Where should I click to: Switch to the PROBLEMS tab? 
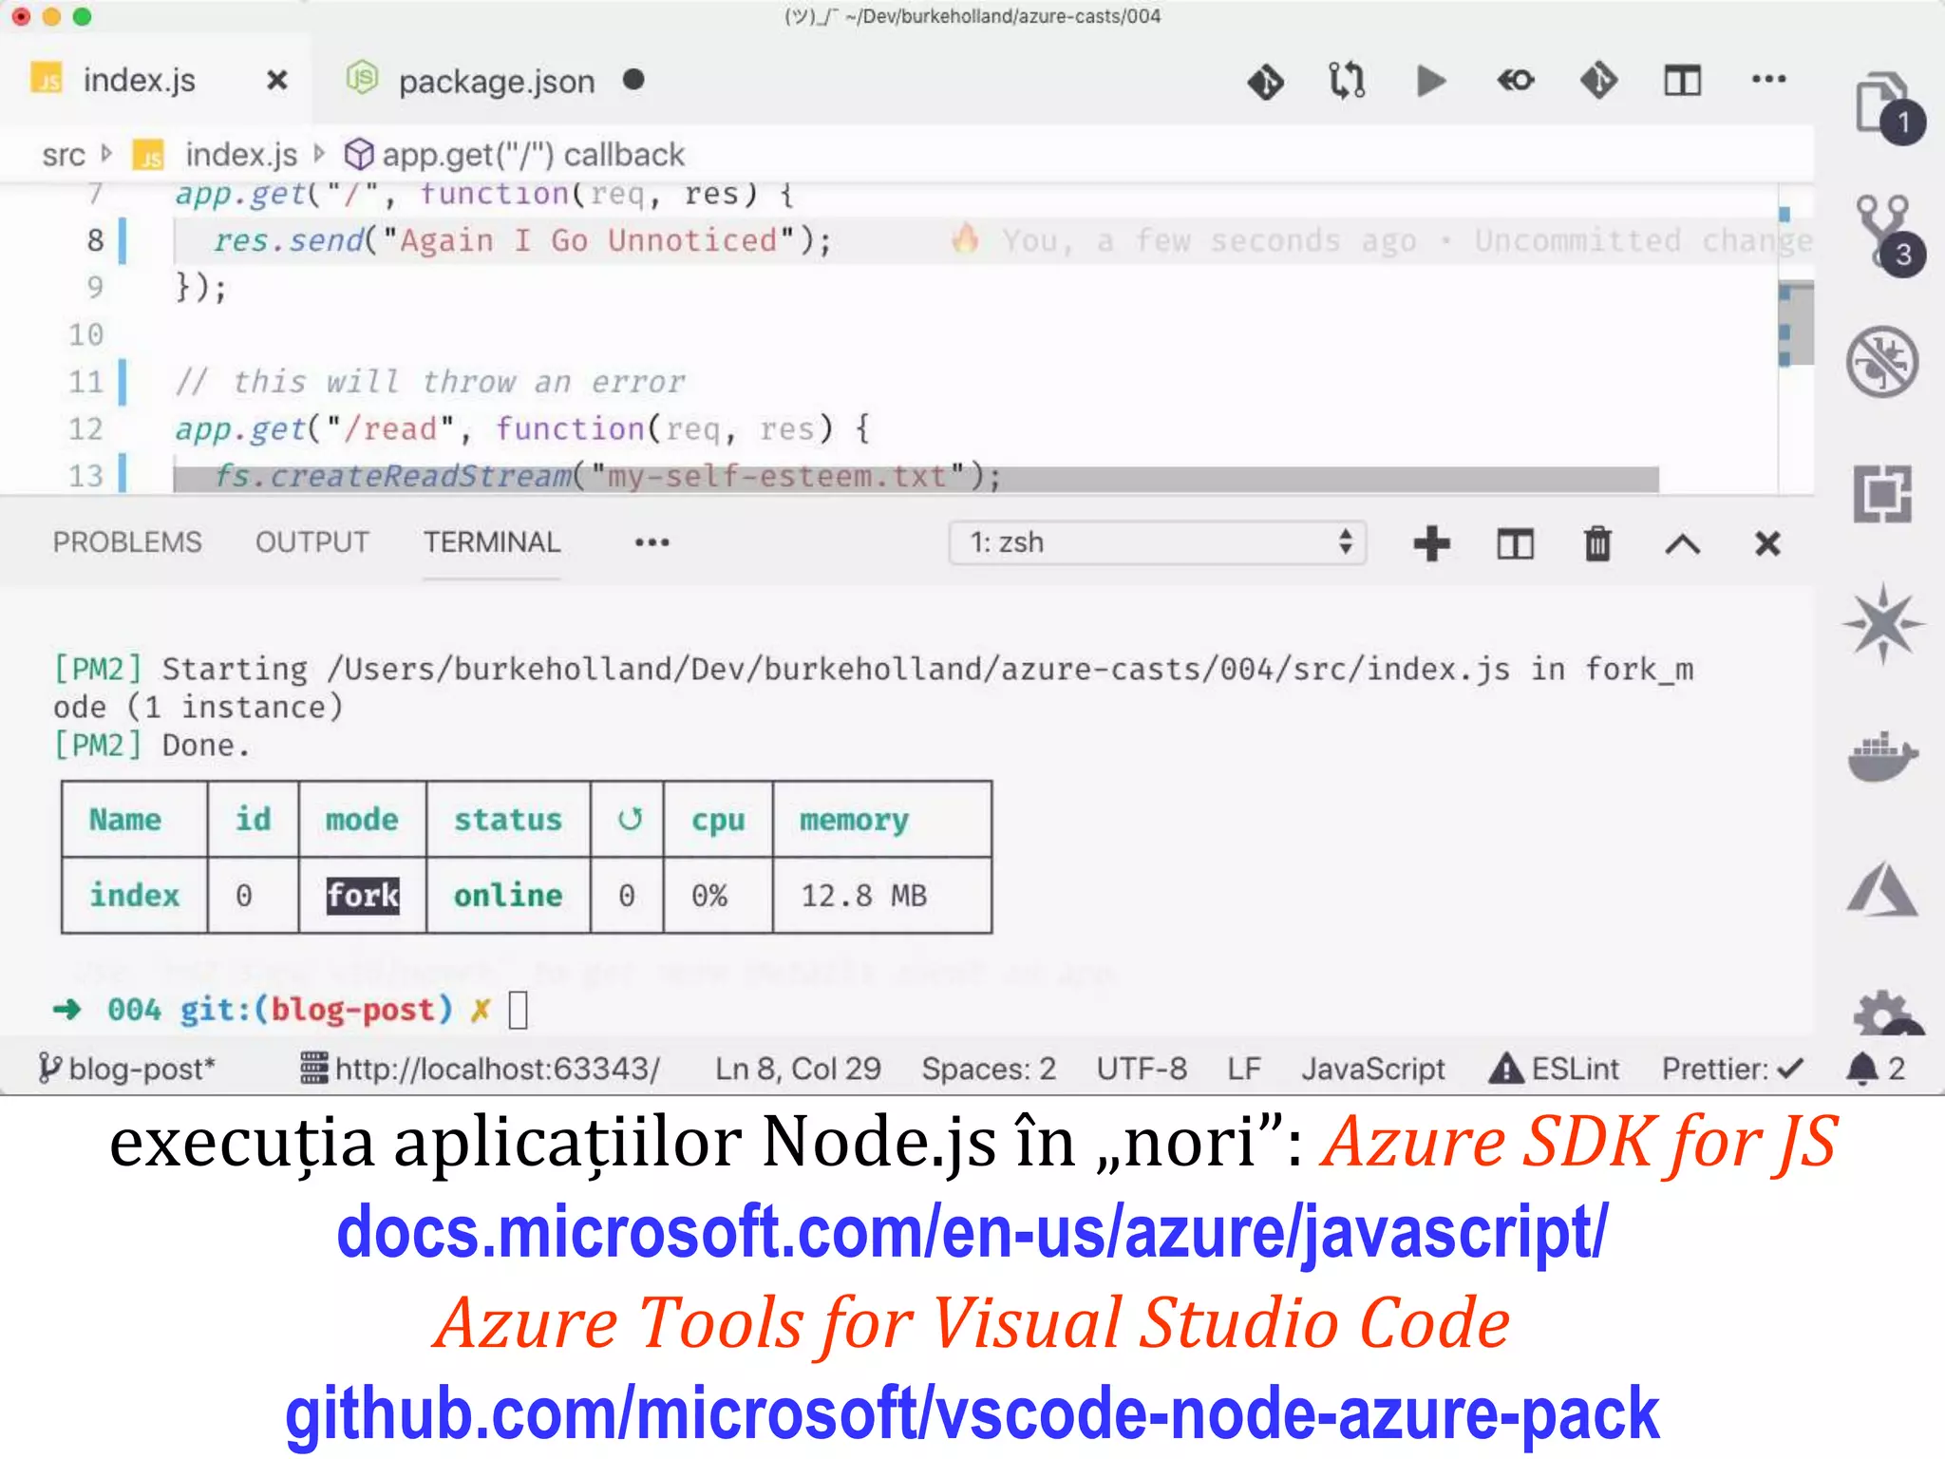(127, 541)
